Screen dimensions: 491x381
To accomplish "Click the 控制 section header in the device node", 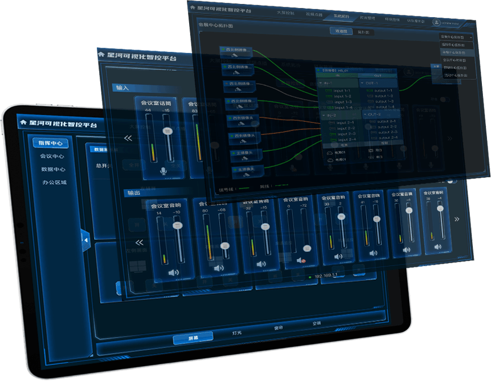I will [x=384, y=143].
